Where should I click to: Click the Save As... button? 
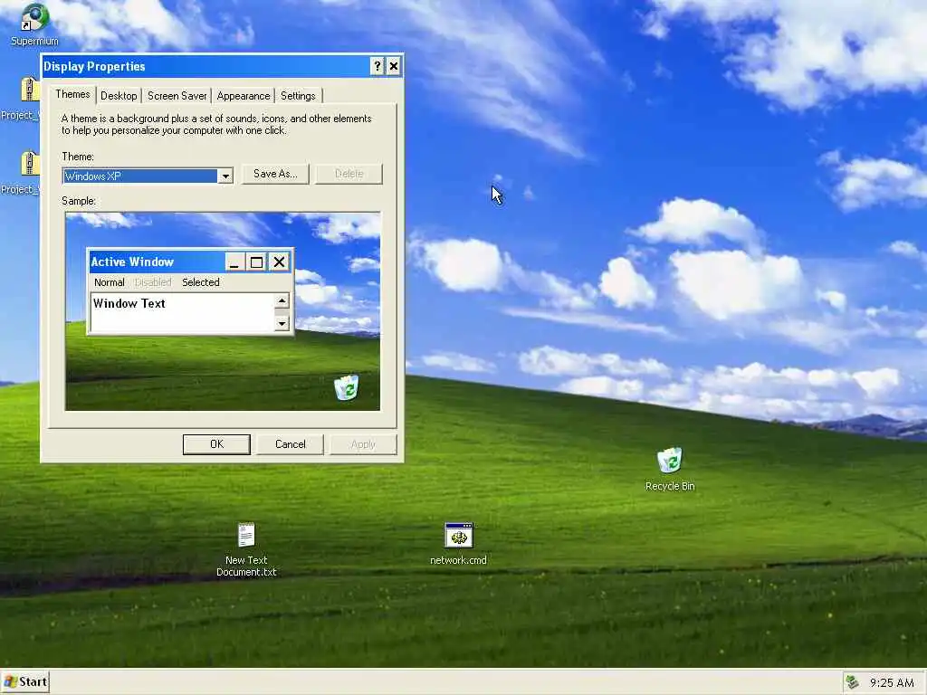click(x=275, y=174)
